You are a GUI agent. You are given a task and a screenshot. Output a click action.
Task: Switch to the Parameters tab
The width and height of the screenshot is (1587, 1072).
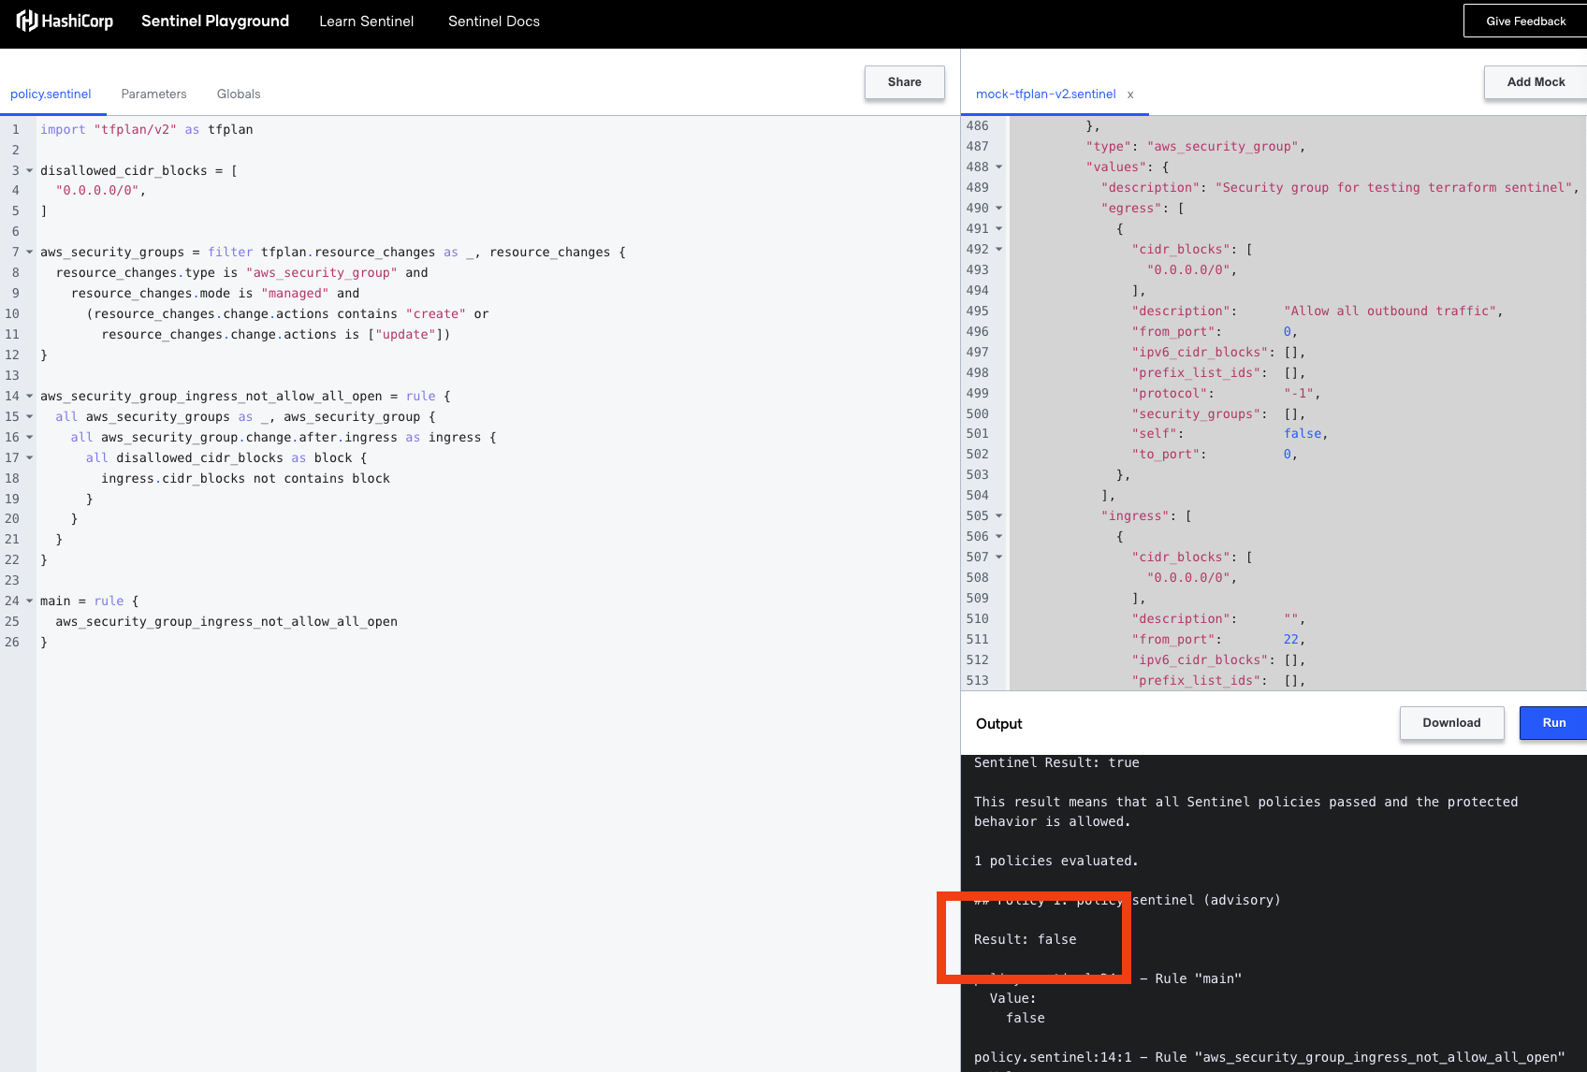pos(153,94)
